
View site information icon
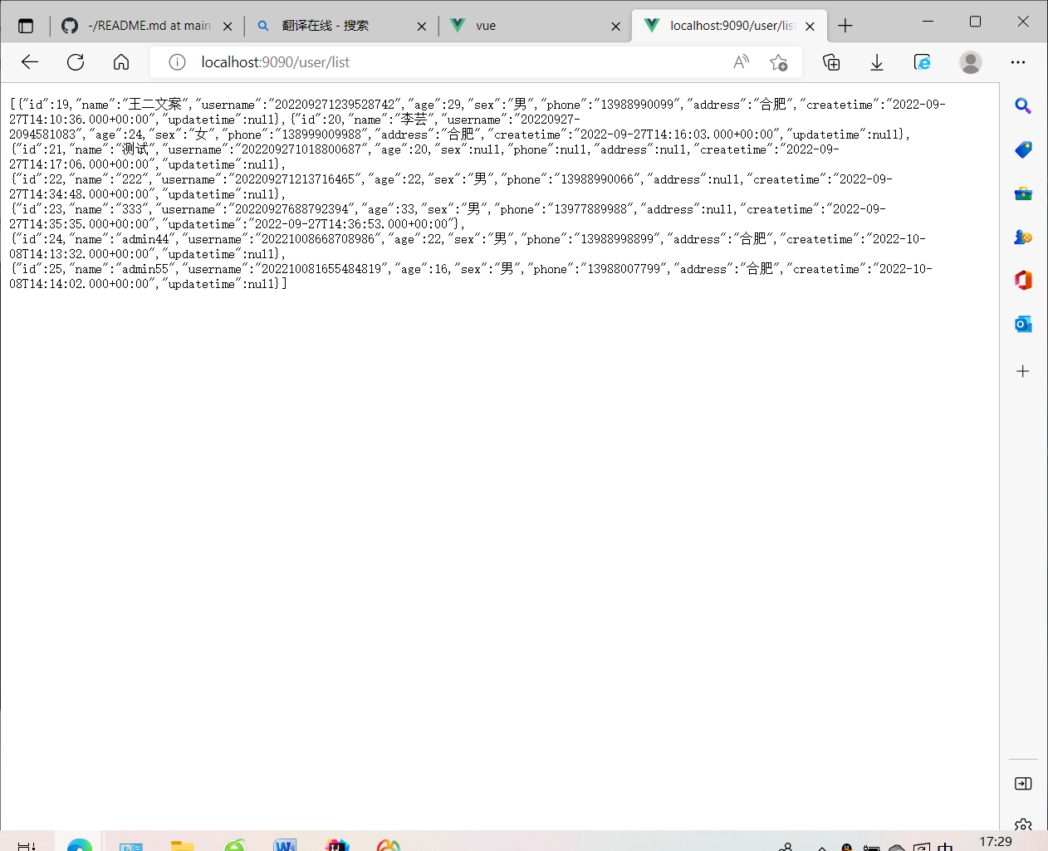point(177,62)
